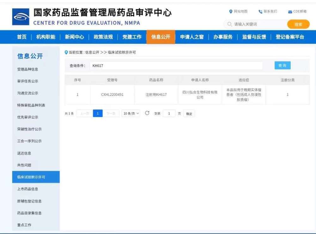The image size is (316, 234).
Task: Click drug name 注射用KH617 cell
Action: (156, 95)
